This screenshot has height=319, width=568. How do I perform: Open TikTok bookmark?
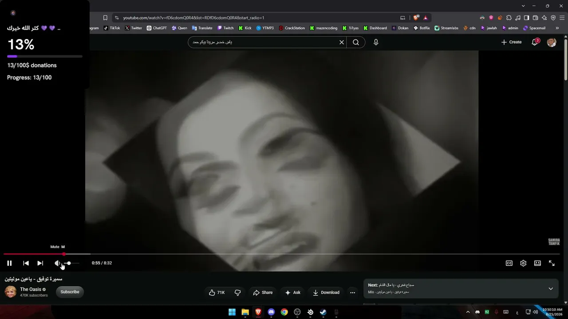[x=112, y=28]
